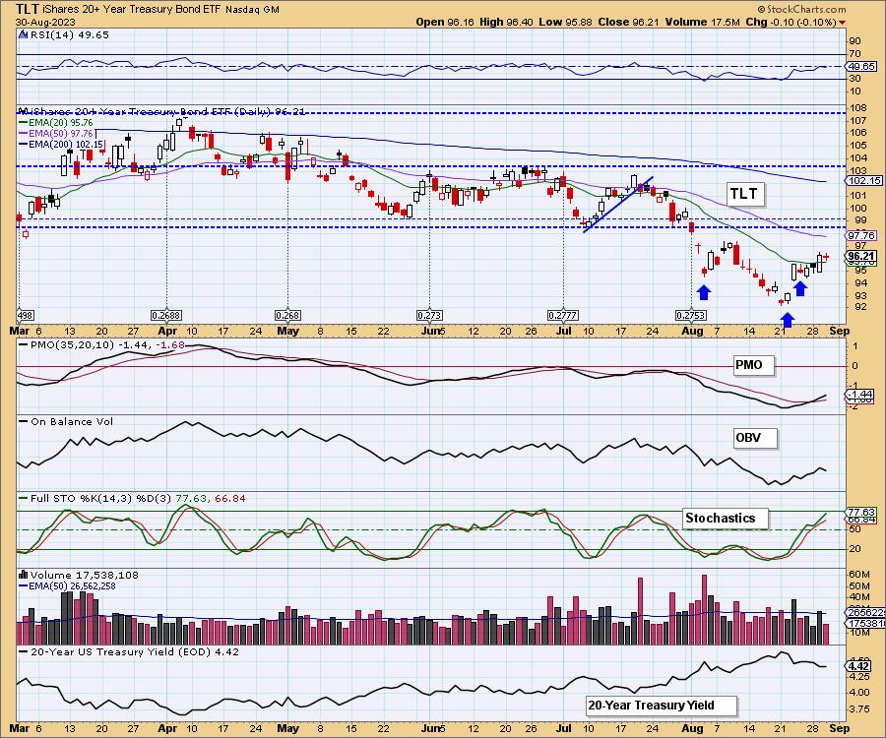Click the 96.21 last price tag on right axis
Image resolution: width=886 pixels, height=738 pixels.
point(861,257)
